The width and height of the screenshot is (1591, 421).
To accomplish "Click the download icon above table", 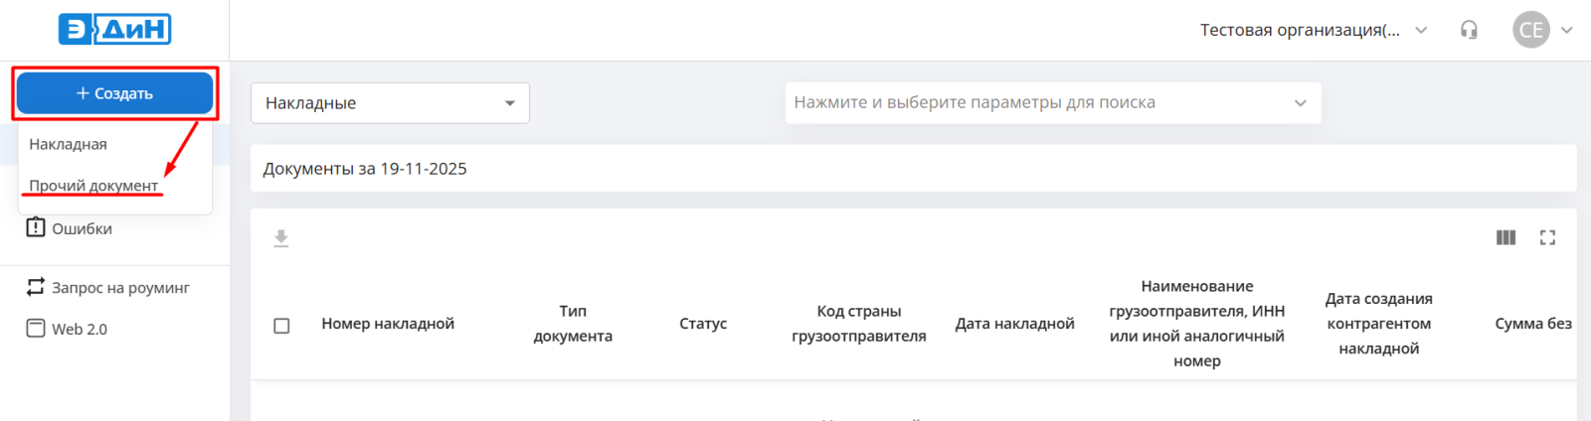I will 281,238.
